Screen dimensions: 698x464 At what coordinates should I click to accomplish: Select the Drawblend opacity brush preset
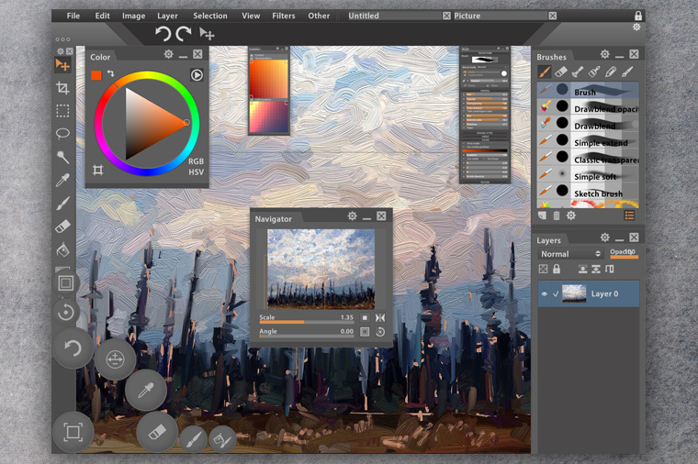(588, 107)
